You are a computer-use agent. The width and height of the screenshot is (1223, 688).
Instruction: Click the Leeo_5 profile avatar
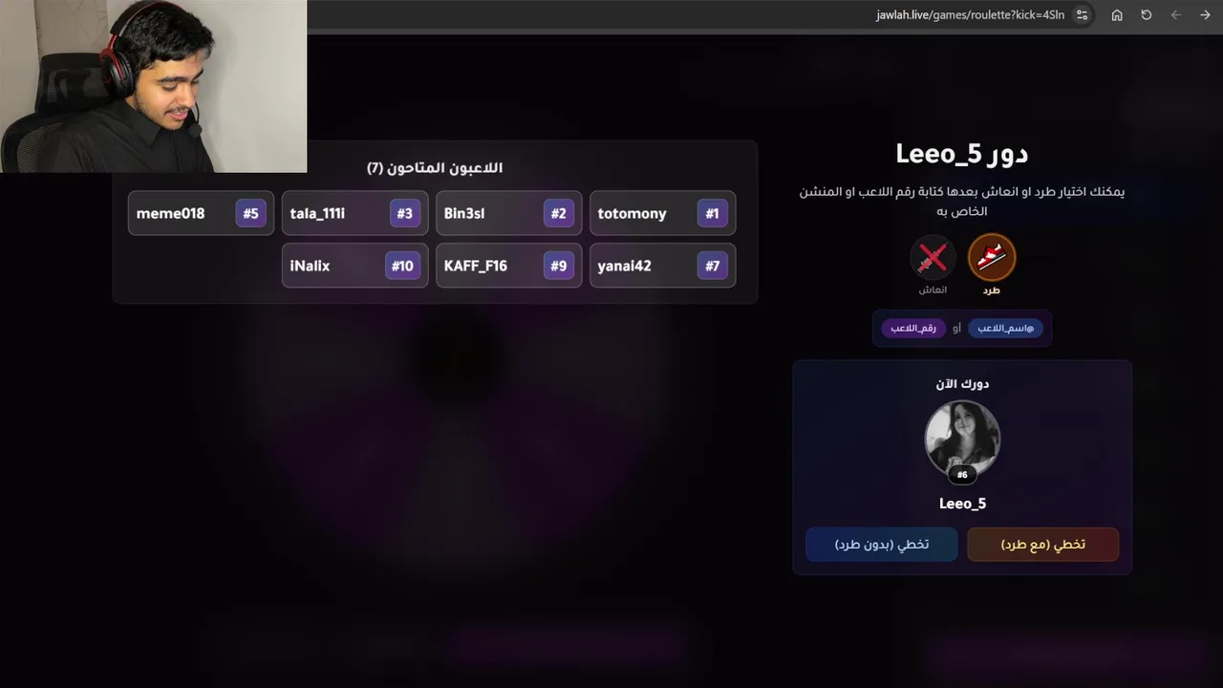pos(962,438)
